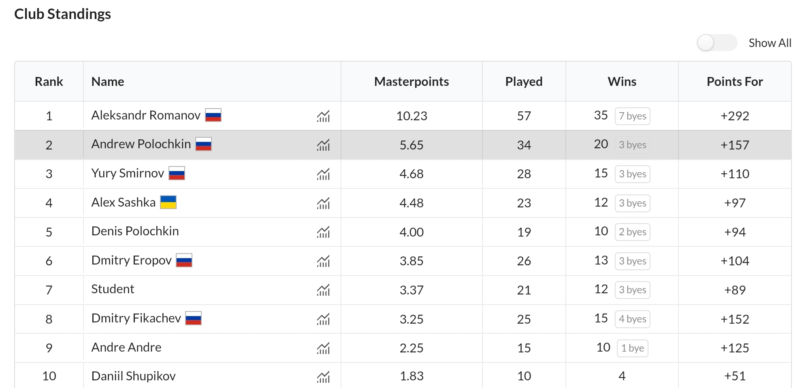Screen dimensions: 808x388
Task: Enable the Show All toggle switch
Action: [x=716, y=43]
